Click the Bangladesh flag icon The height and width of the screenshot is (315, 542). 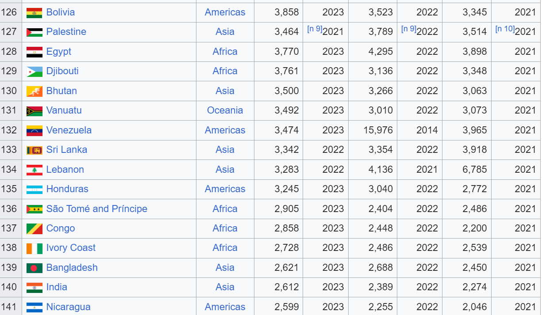(35, 268)
